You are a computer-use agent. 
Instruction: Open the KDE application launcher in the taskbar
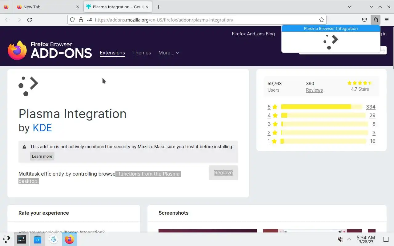(7, 239)
